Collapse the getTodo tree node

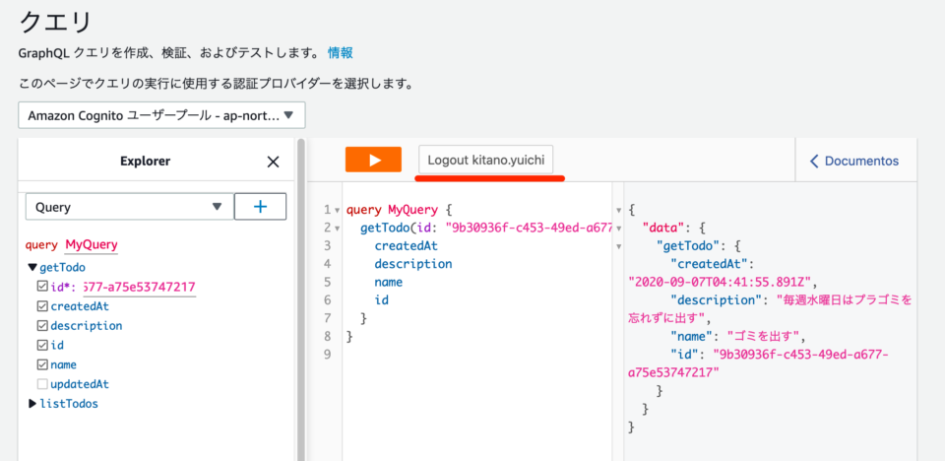(x=32, y=267)
